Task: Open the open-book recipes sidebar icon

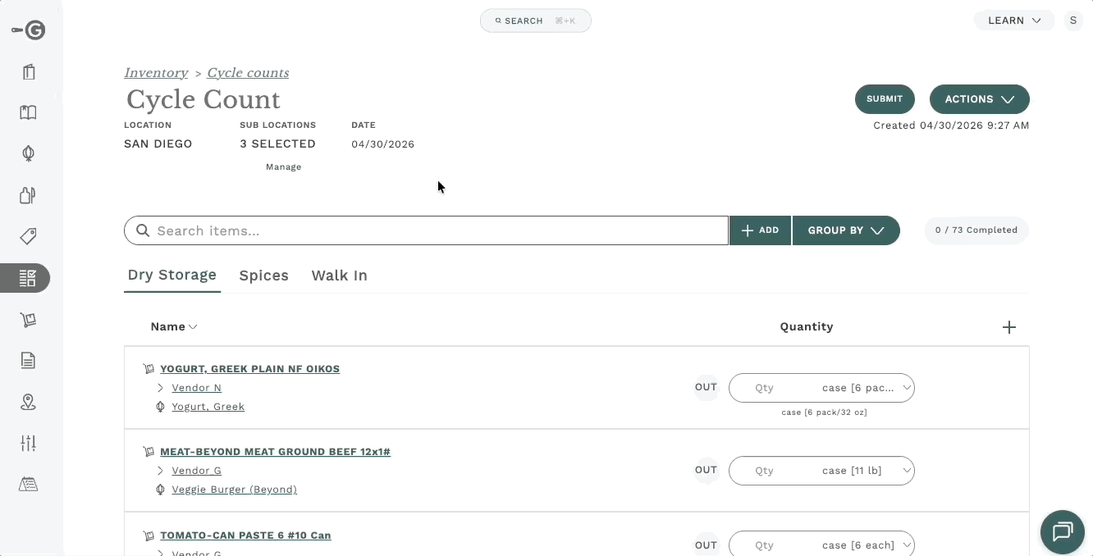Action: (29, 113)
